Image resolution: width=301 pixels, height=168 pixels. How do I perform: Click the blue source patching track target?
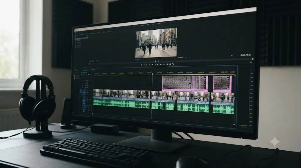click(x=81, y=91)
